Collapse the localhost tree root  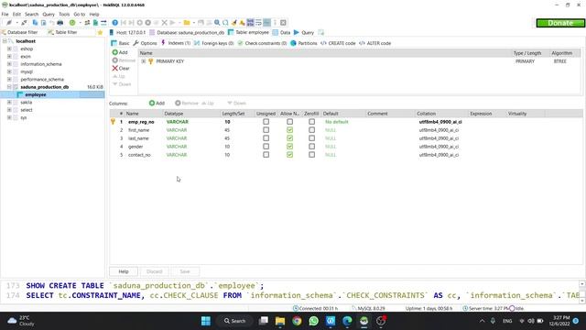[x=5, y=41]
